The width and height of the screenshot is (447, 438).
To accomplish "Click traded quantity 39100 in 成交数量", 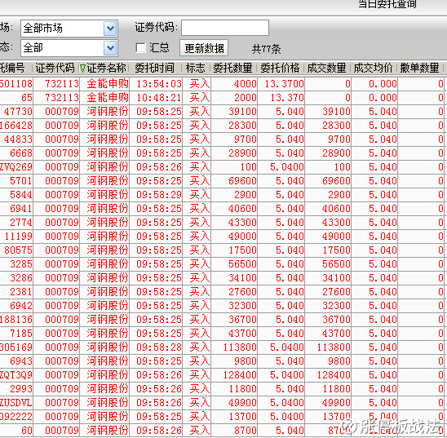I will [336, 112].
